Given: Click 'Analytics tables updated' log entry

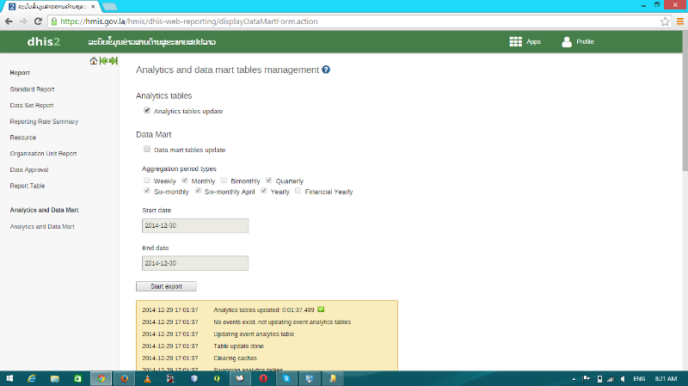Looking at the screenshot, I should coord(264,310).
